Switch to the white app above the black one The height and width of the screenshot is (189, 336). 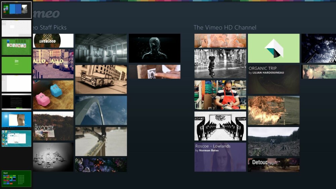(x=16, y=83)
